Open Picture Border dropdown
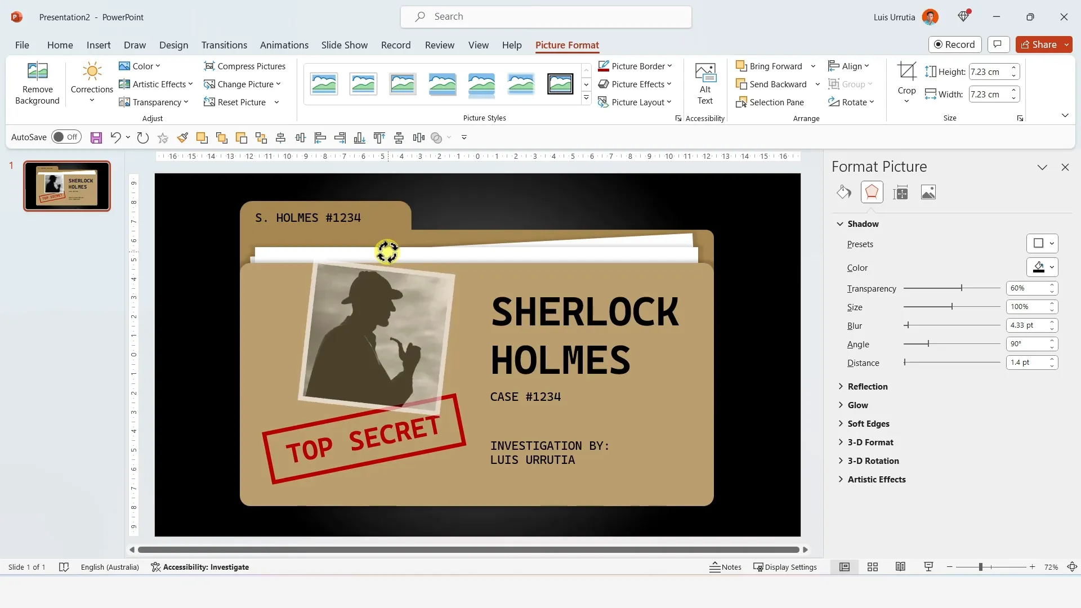The height and width of the screenshot is (608, 1081). click(635, 66)
